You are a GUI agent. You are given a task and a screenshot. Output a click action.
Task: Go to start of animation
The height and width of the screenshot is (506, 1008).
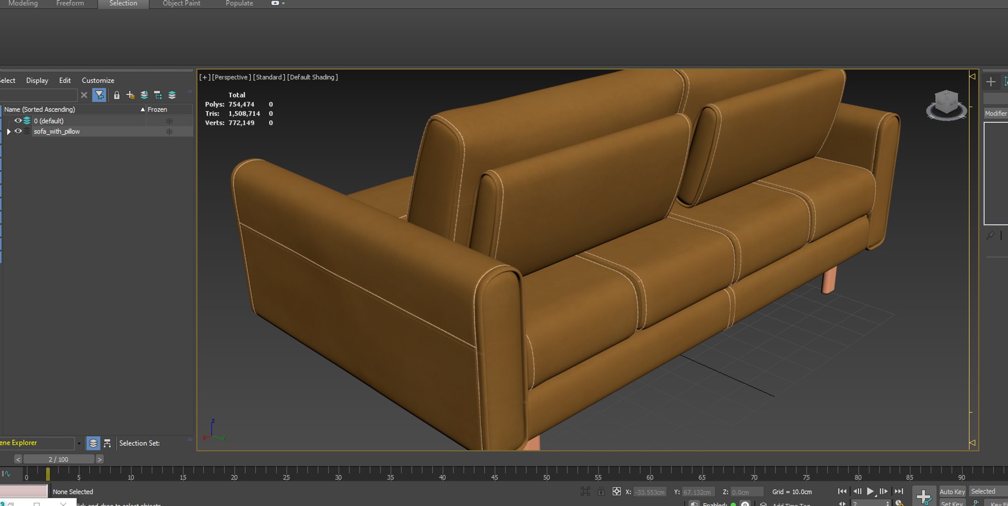(842, 491)
